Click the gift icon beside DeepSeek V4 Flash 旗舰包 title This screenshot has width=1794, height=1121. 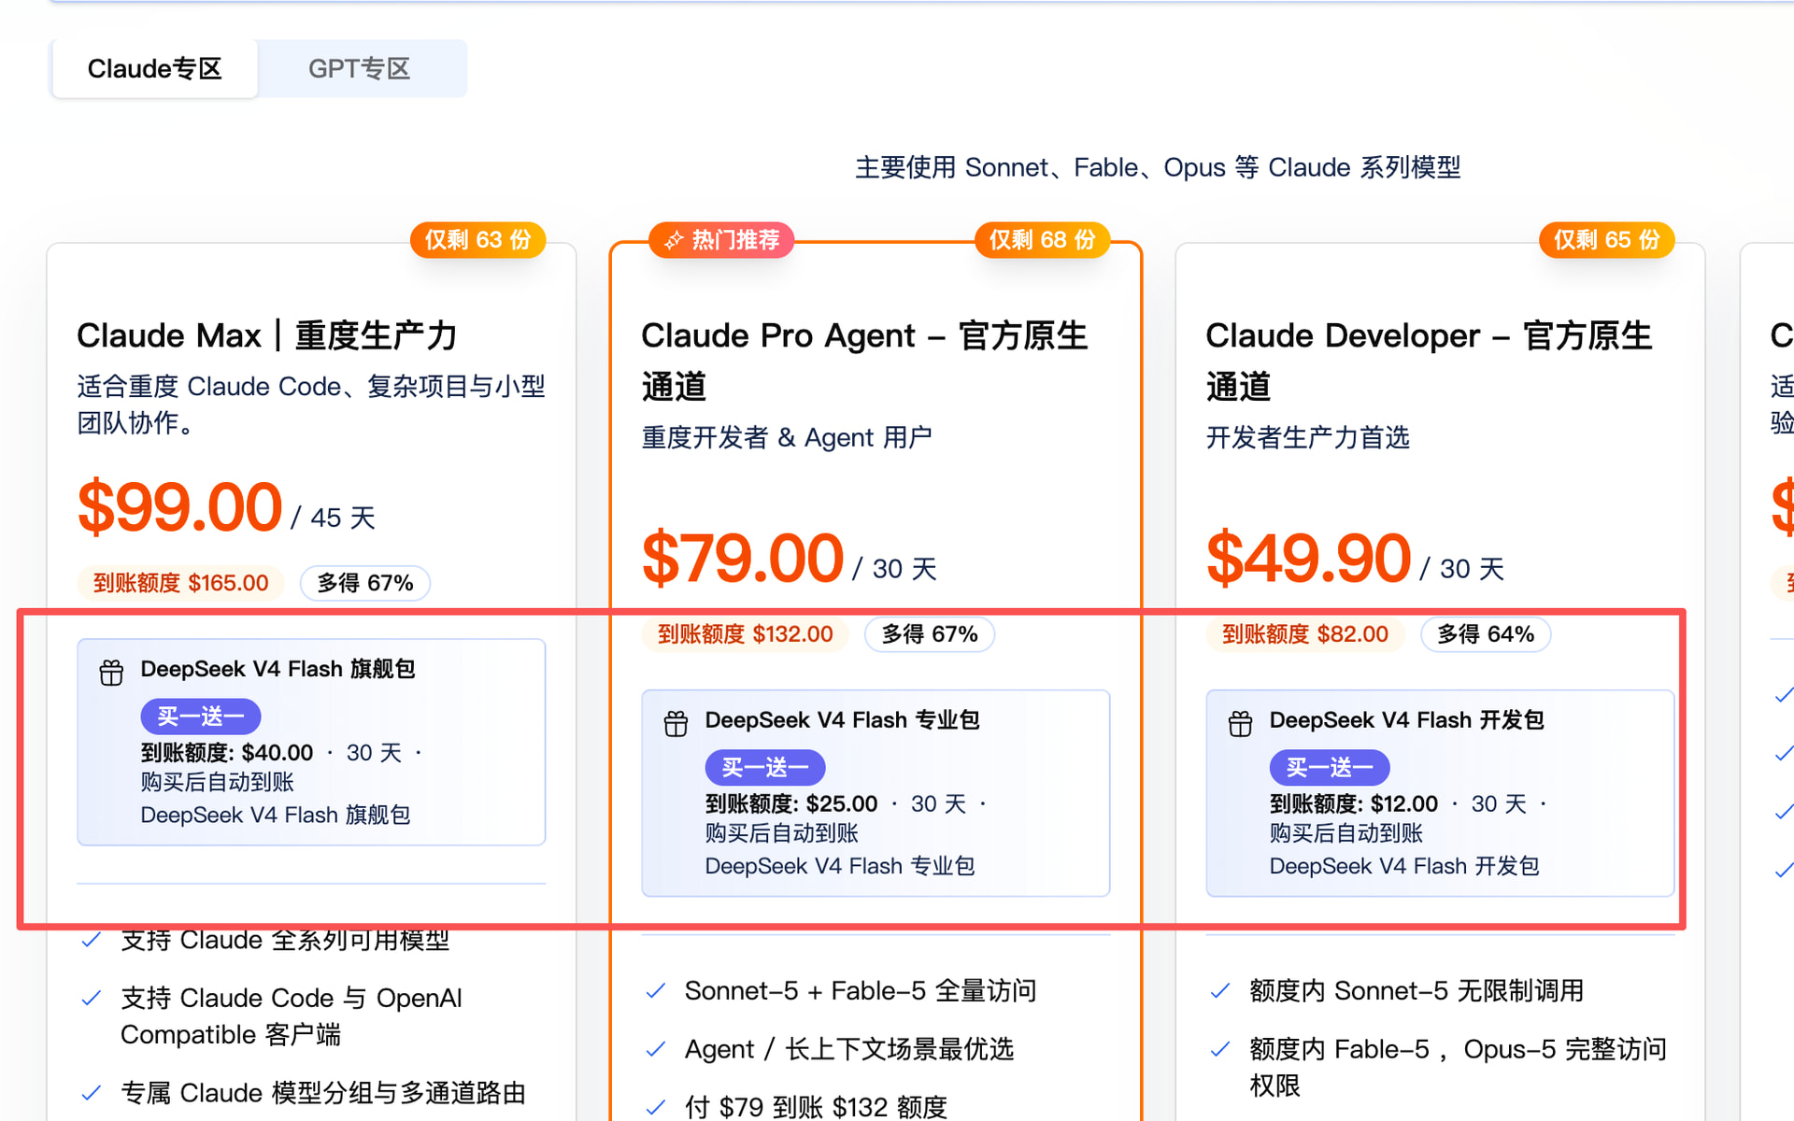coord(111,673)
